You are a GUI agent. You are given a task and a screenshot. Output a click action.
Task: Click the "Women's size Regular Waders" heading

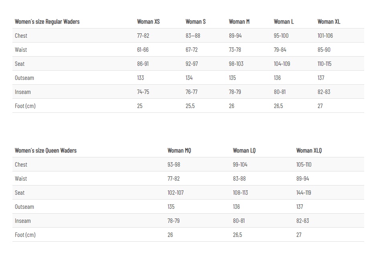click(47, 22)
